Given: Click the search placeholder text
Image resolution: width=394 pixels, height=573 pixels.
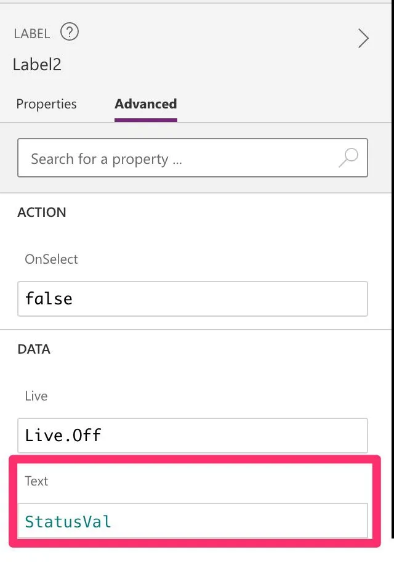Looking at the screenshot, I should point(107,159).
